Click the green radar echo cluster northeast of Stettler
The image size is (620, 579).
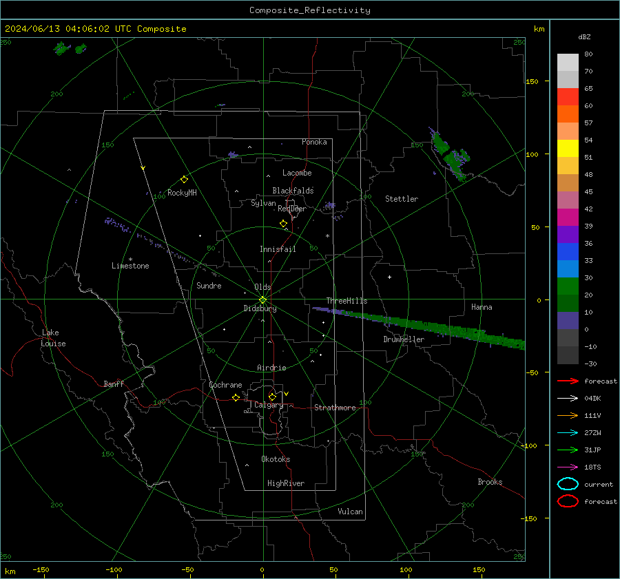451,154
